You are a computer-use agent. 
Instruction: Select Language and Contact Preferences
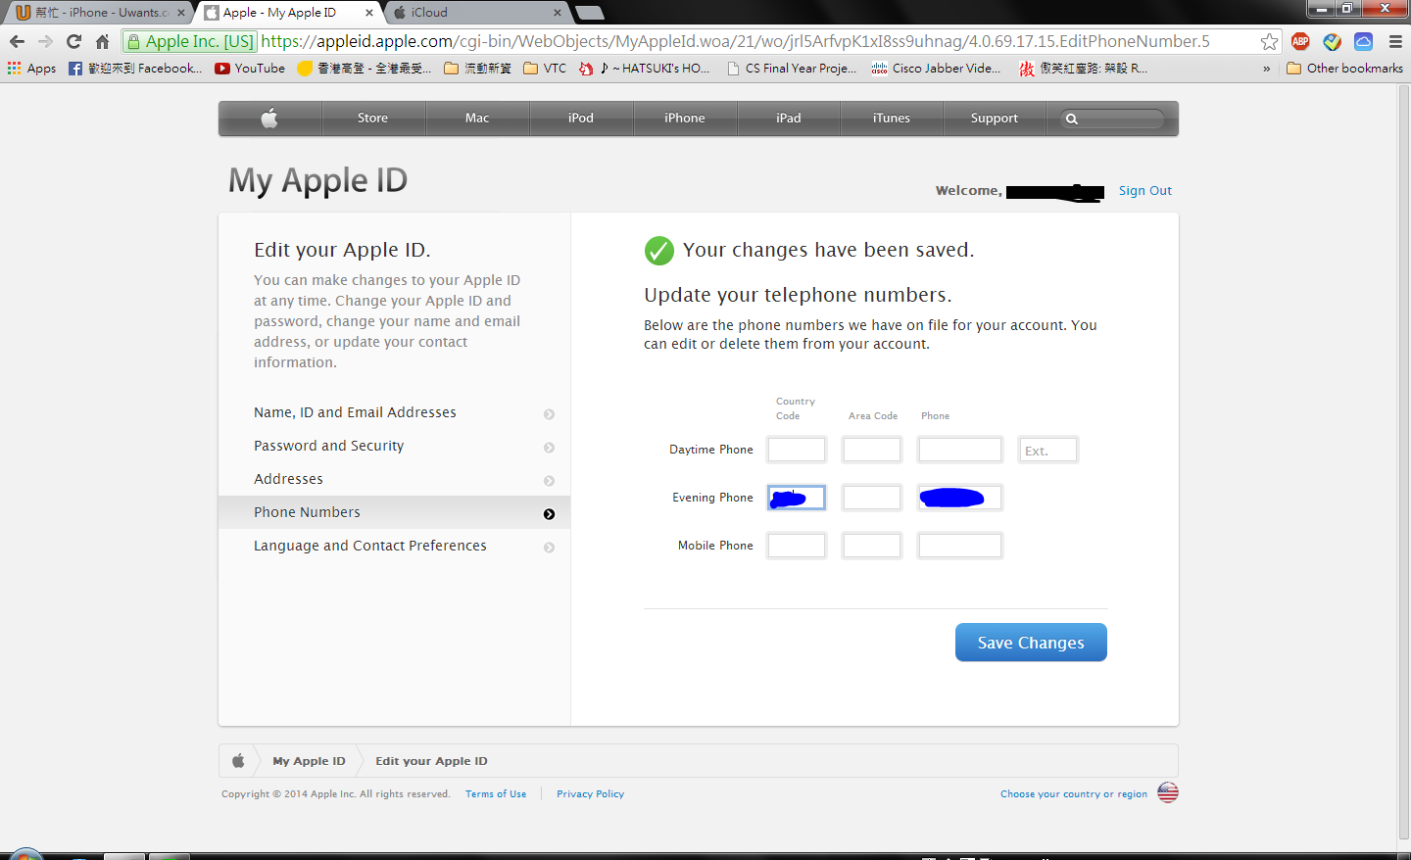(x=394, y=546)
